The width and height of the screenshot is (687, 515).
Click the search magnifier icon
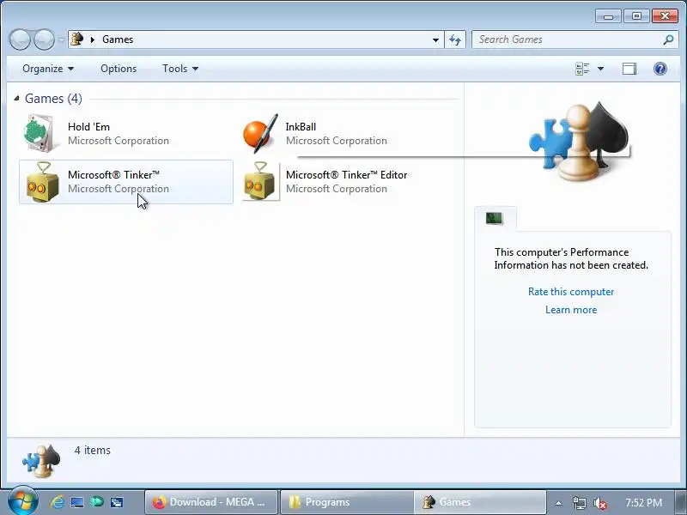coord(668,39)
